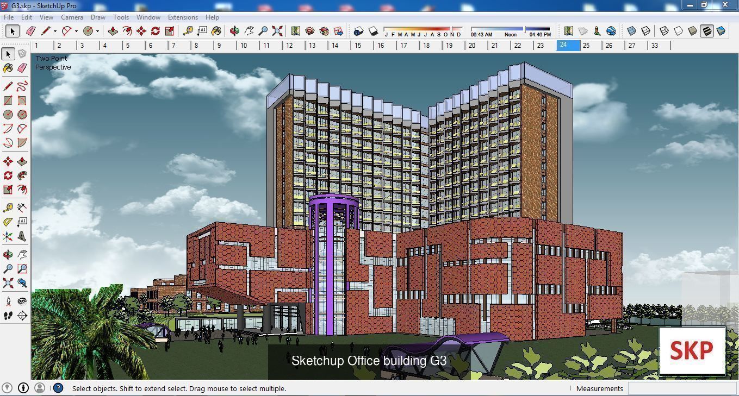Toggle Terrain icon in top toolbar
The height and width of the screenshot is (396, 739).
pyautogui.click(x=583, y=31)
